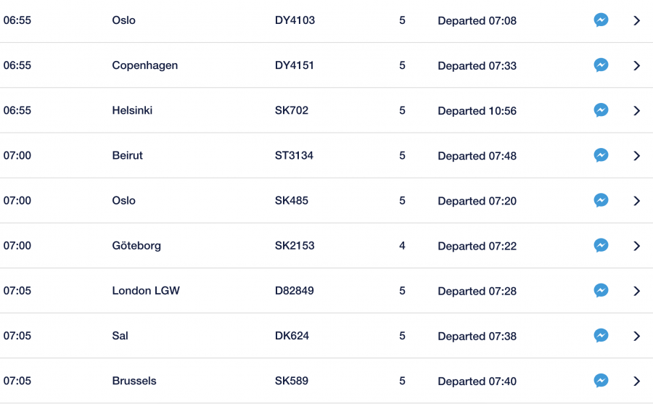The height and width of the screenshot is (404, 653).
Task: Expand Helsinki SK702 row chevron
Action: pyautogui.click(x=637, y=110)
